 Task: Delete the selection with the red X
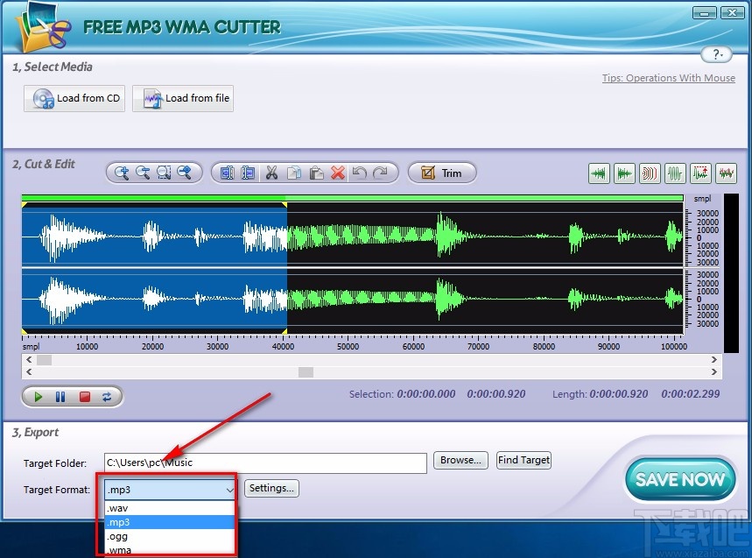338,173
